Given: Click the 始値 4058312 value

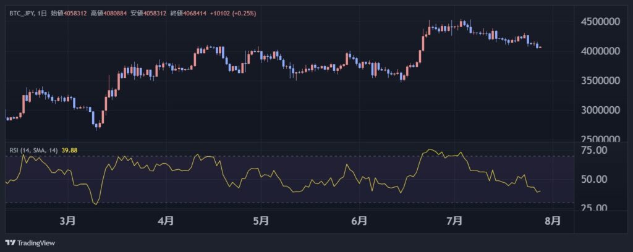Looking at the screenshot, I should click(x=69, y=14).
